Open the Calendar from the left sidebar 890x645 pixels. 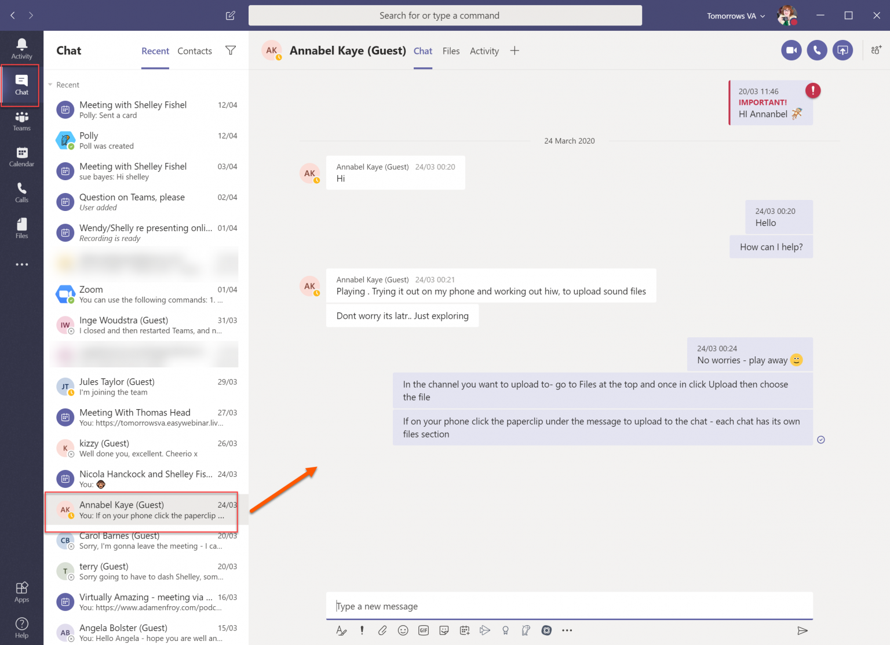point(21,155)
